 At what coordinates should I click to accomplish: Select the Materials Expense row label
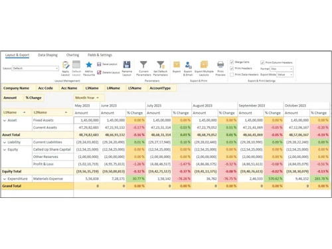tap(52, 179)
